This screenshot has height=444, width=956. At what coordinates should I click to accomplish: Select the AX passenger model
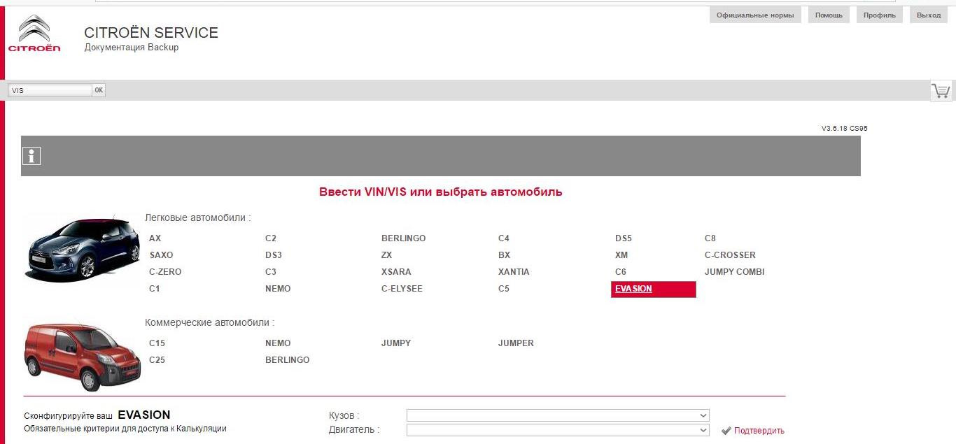pyautogui.click(x=155, y=238)
